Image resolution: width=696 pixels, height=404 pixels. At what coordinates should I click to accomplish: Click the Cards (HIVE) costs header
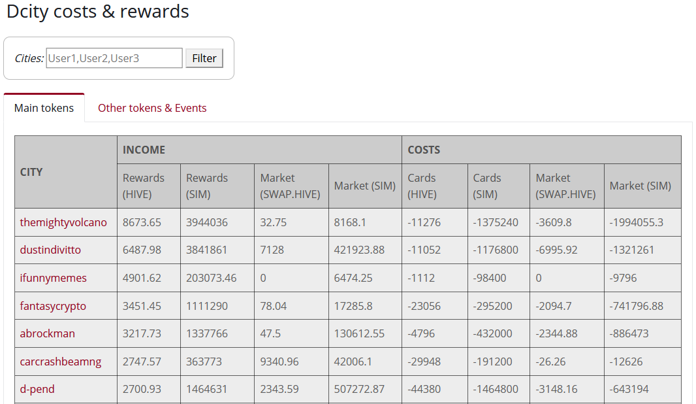coord(422,186)
